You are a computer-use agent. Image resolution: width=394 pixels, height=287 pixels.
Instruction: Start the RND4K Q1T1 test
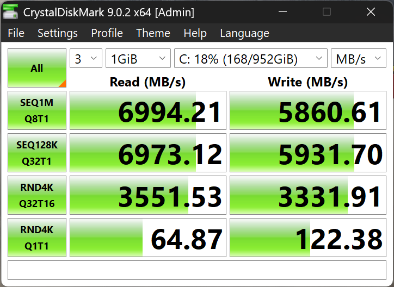37,238
